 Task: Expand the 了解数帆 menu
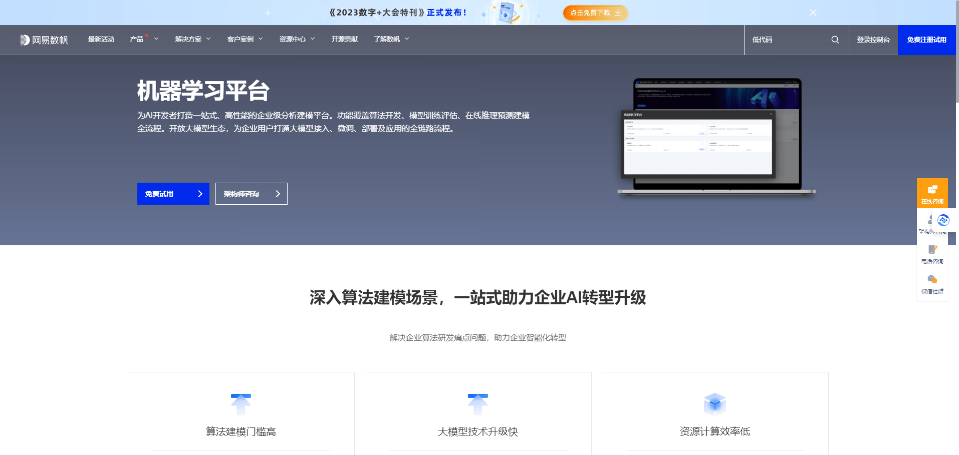coord(390,39)
